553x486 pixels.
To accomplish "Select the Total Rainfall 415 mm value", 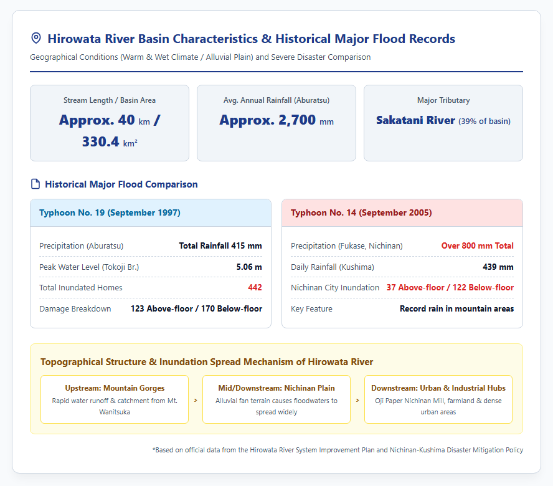I will pyautogui.click(x=220, y=245).
